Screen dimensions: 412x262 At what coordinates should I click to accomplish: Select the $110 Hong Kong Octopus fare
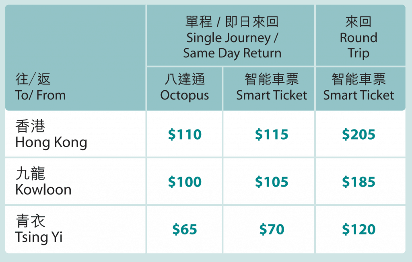[x=185, y=135]
